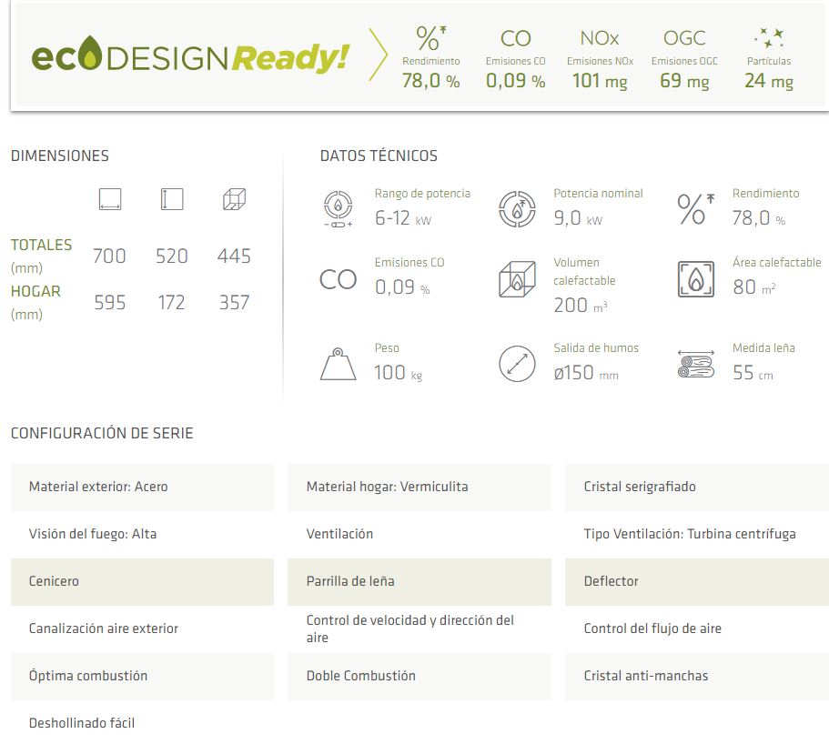829x744 pixels.
Task: Click the Potencia nominal flame icon
Action: click(517, 208)
